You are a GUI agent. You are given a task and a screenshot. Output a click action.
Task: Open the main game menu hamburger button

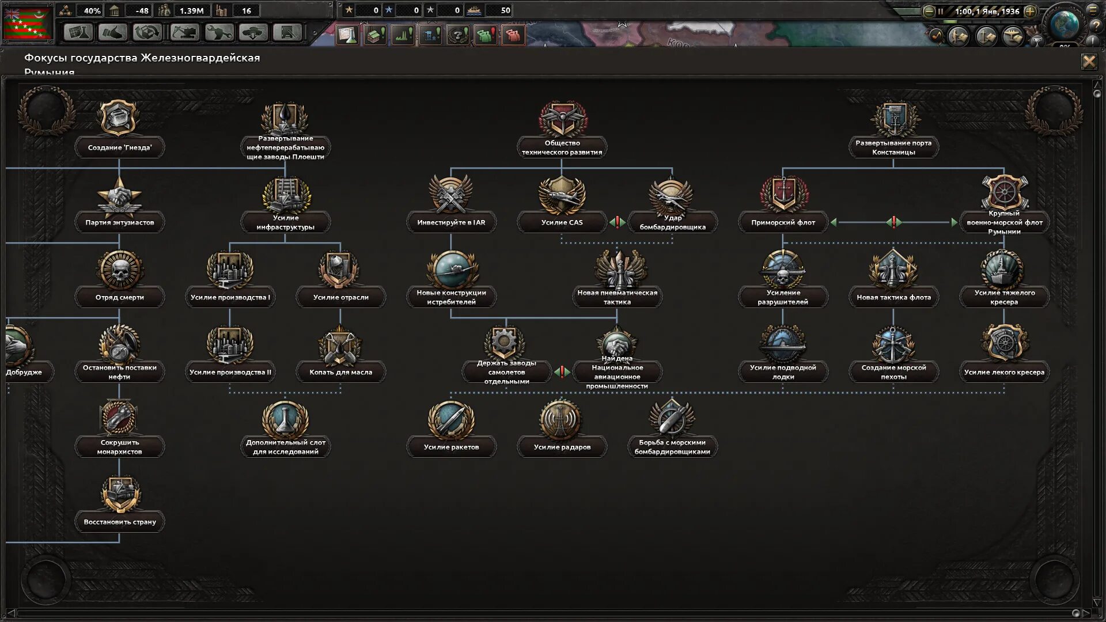click(1092, 10)
